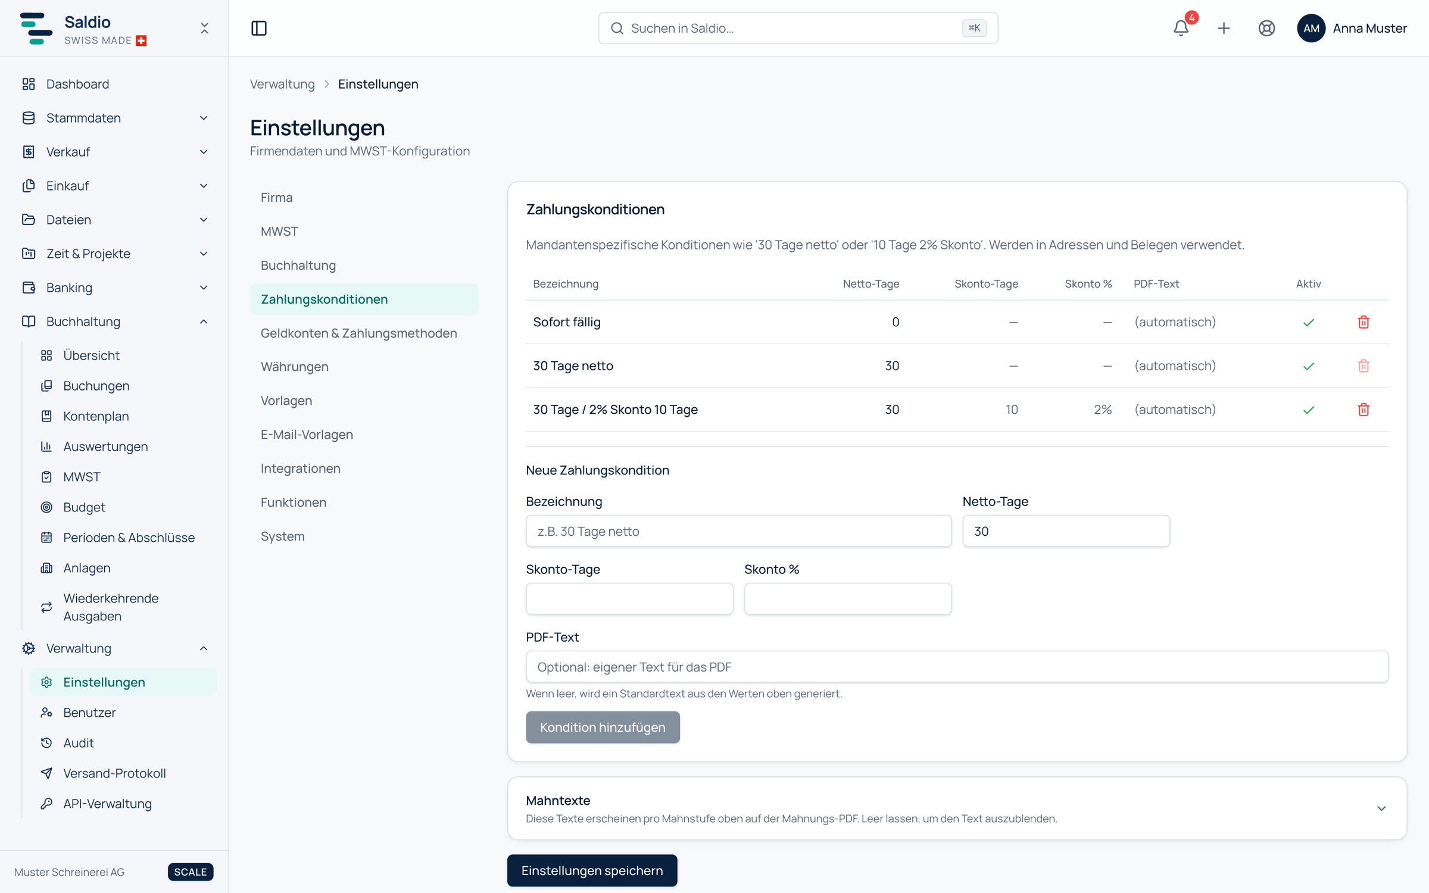
Task: Open Budget in sidebar
Action: pos(123,507)
